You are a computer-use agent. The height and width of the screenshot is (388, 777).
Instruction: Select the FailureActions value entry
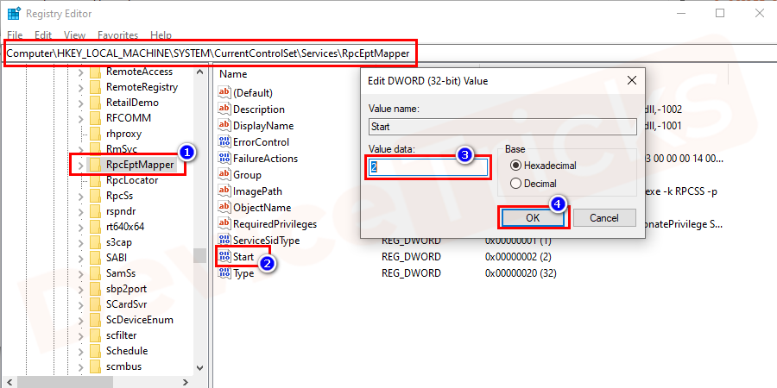(265, 159)
